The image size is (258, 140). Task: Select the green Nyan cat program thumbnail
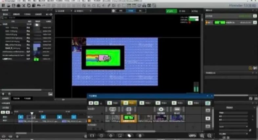[x=129, y=117]
